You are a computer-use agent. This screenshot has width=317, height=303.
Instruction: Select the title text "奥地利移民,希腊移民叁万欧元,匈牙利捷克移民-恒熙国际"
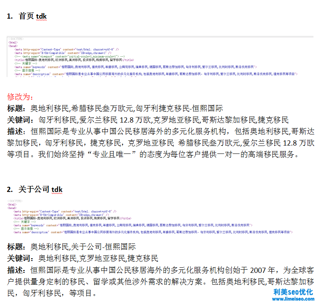[126, 108]
